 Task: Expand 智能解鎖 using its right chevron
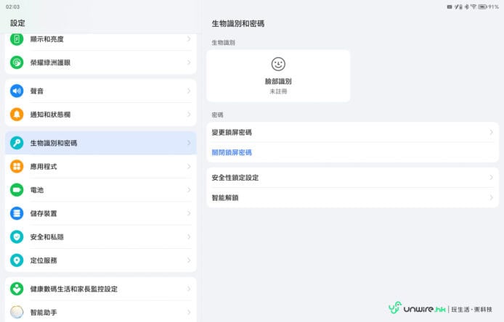click(491, 197)
